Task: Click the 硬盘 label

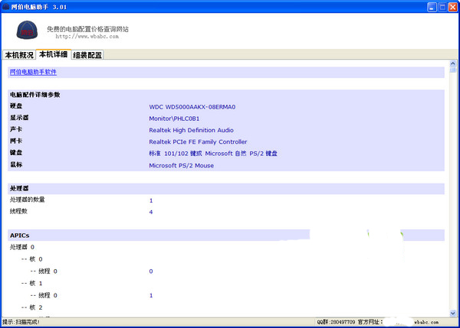Action: (16, 106)
